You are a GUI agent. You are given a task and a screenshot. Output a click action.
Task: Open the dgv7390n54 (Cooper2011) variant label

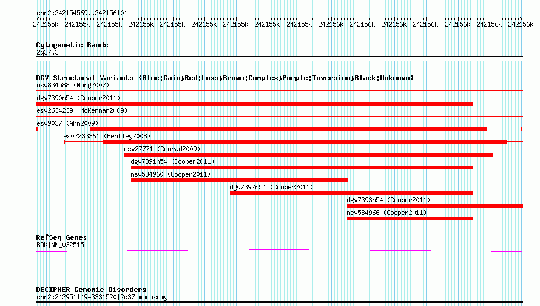coord(78,98)
